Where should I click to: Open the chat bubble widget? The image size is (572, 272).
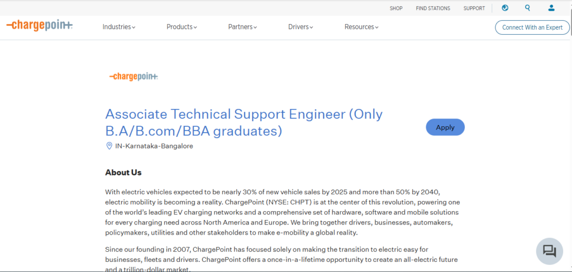[550, 251]
